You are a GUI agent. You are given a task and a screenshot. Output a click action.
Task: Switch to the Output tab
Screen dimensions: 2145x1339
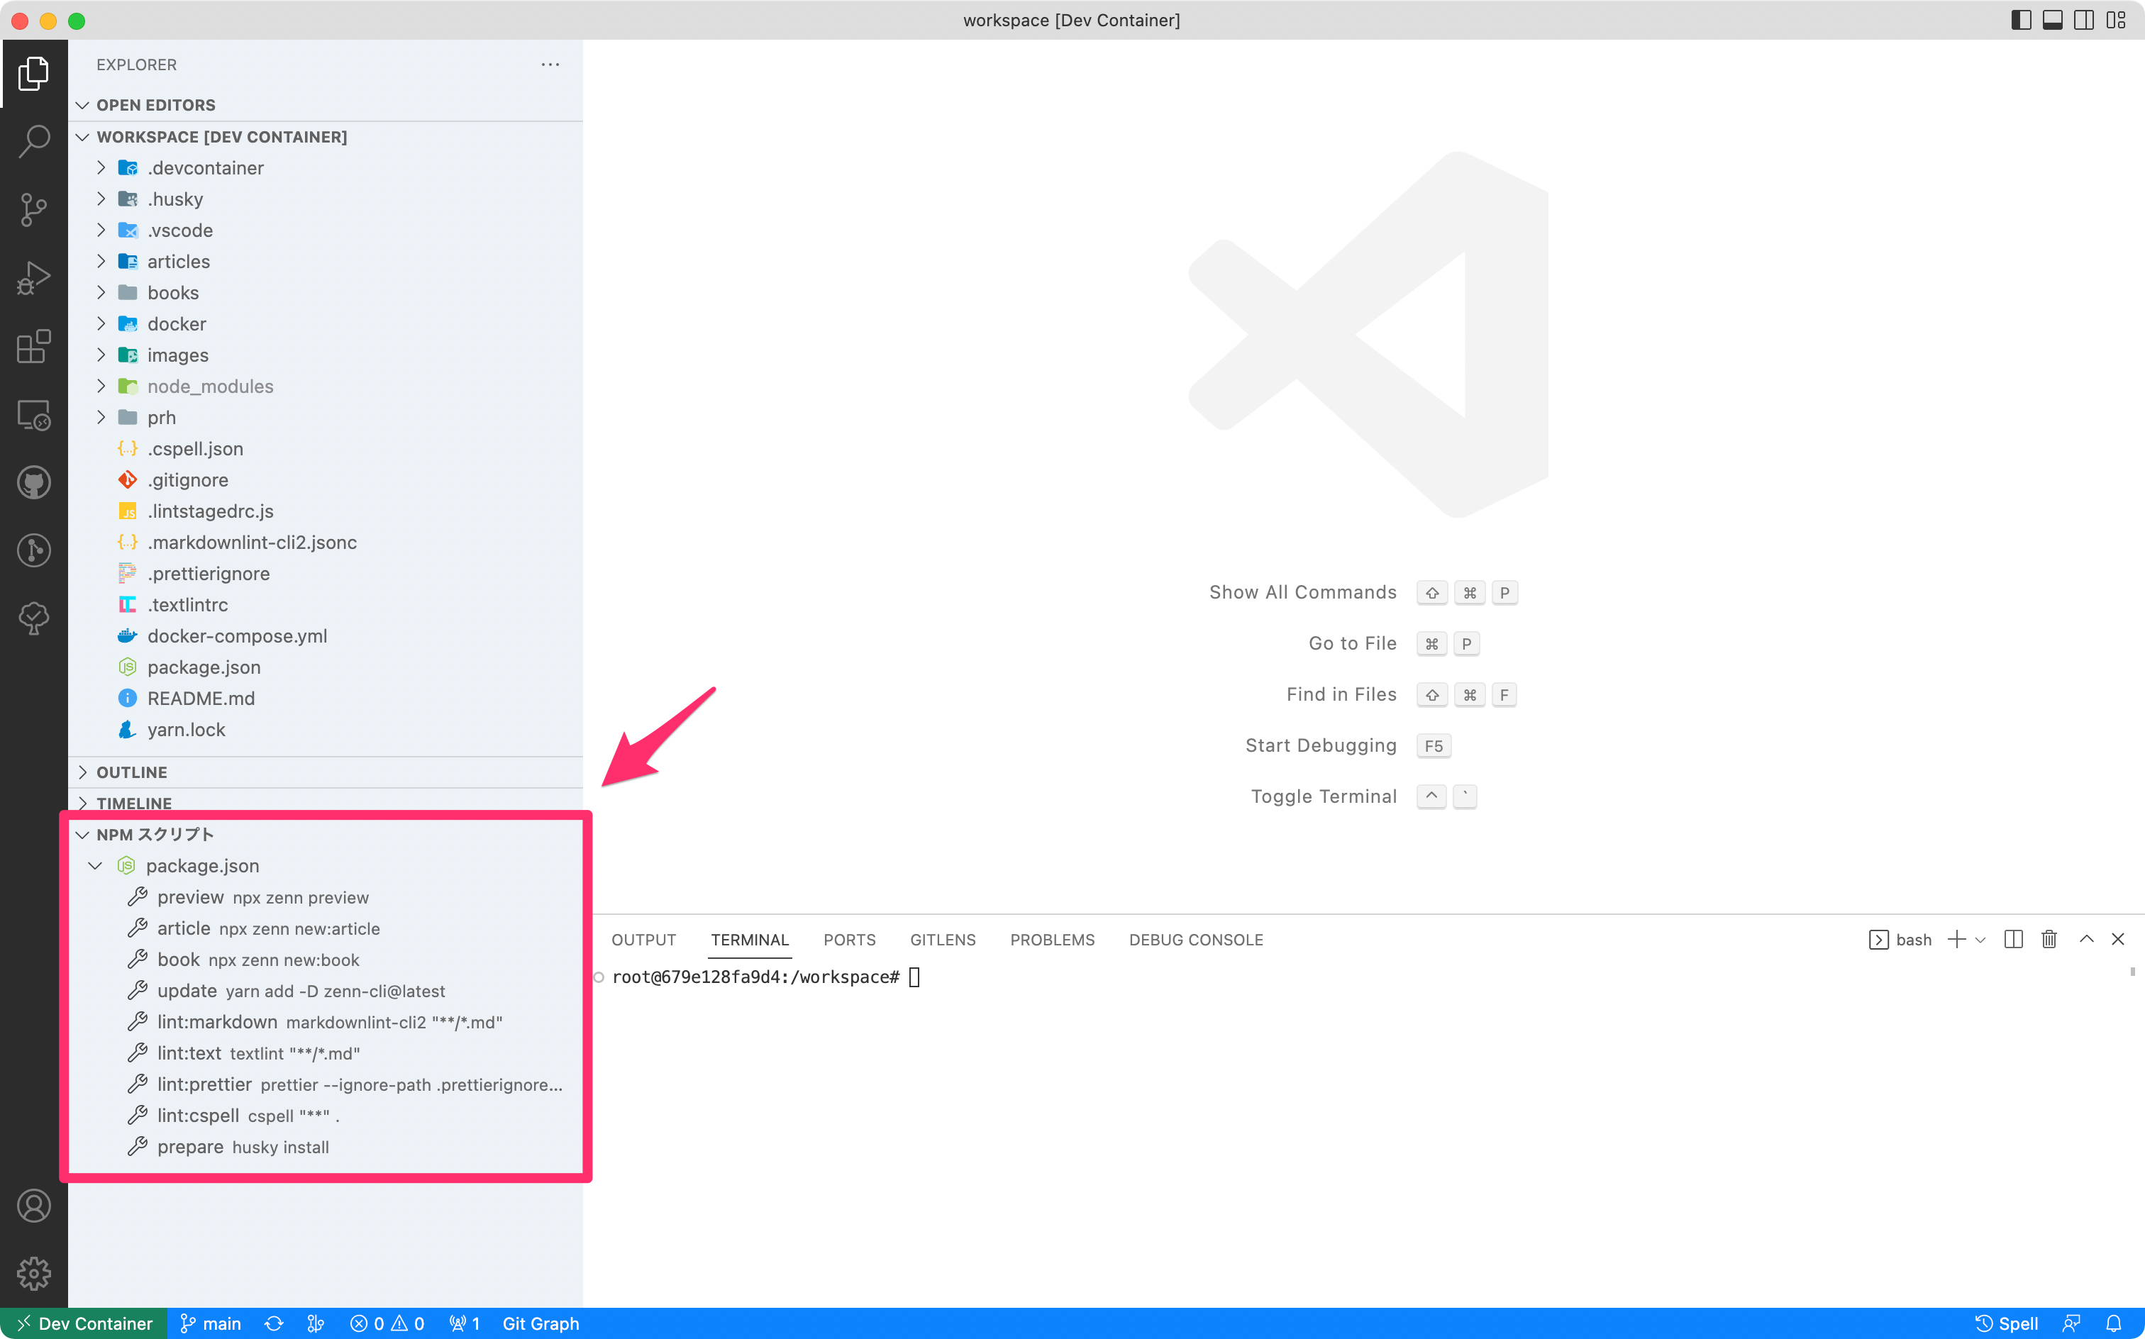point(643,940)
